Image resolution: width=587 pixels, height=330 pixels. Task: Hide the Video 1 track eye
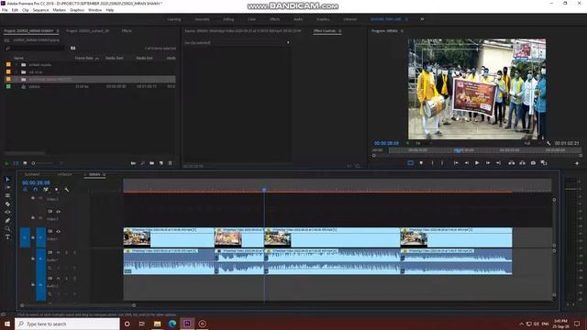pyautogui.click(x=58, y=231)
